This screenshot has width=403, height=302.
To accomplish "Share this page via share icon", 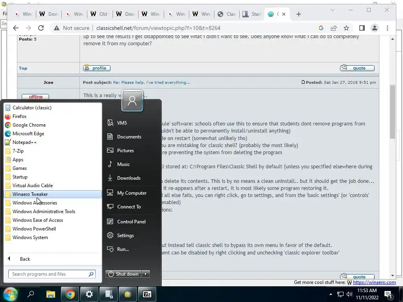I will click(334, 28).
